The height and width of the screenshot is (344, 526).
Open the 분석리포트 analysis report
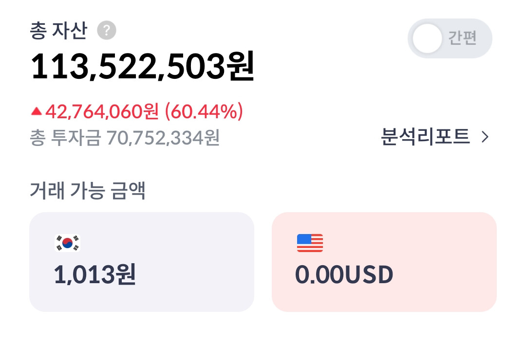click(435, 137)
